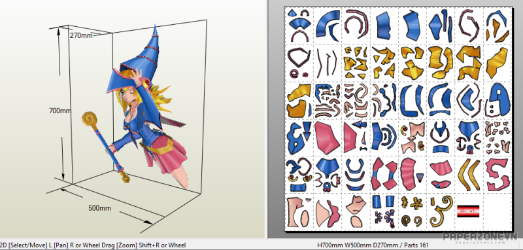523x250 pixels.
Task: Select the large single pink skirt panel page
Action: 328,137
